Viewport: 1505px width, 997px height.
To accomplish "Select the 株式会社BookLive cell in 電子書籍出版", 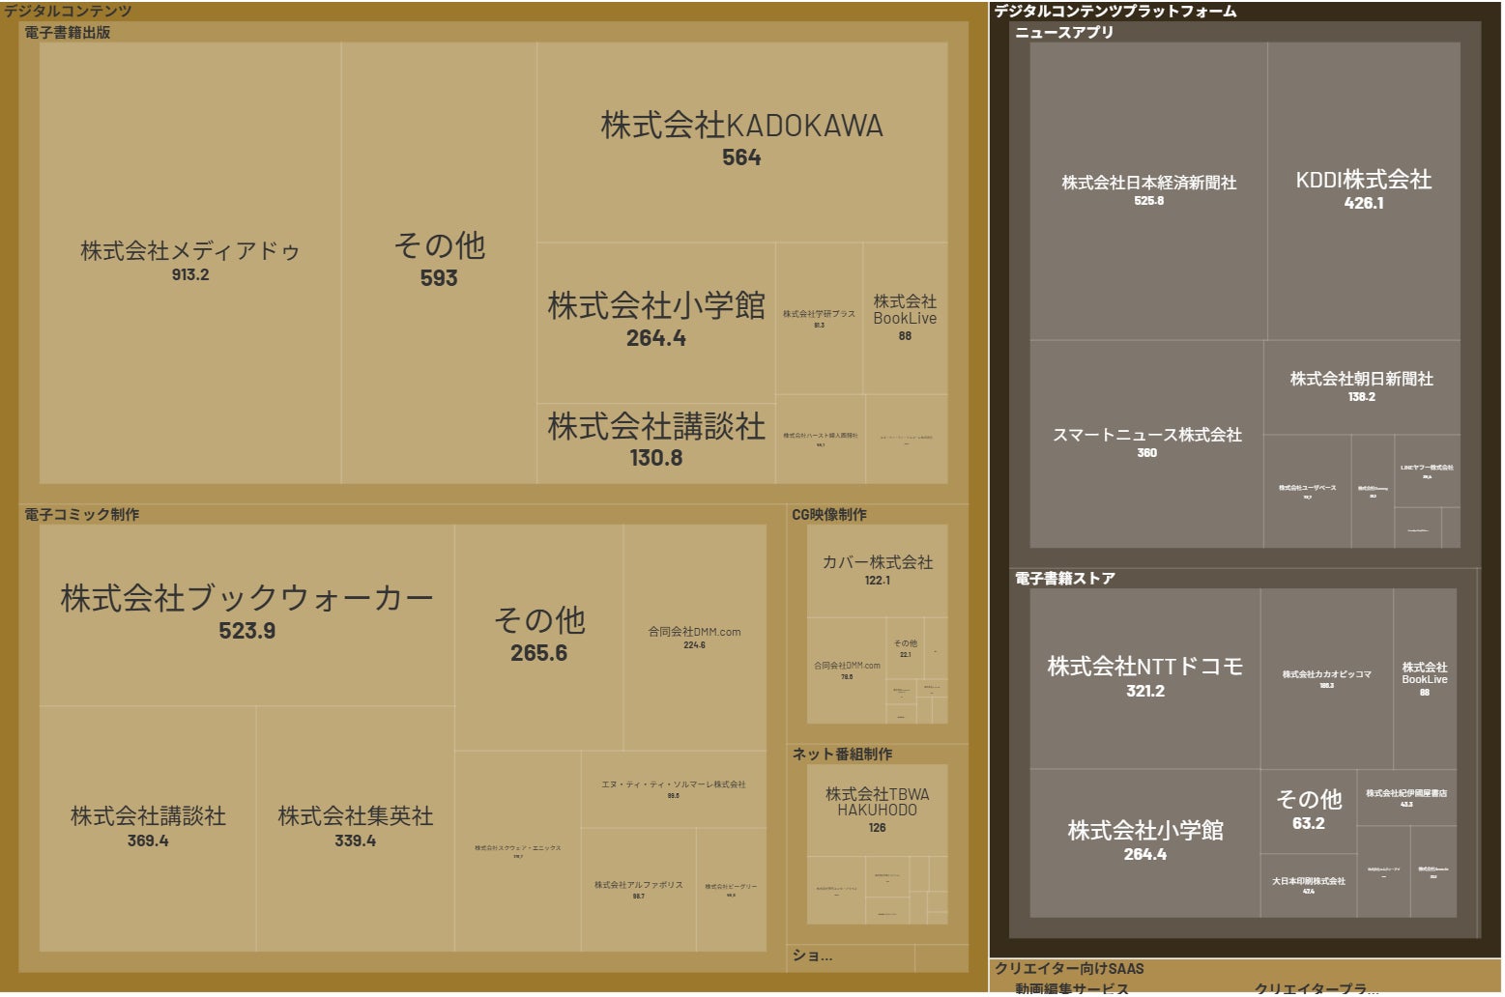I will coord(905,314).
